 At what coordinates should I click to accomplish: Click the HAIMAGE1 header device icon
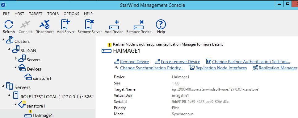pyautogui.click(x=107, y=51)
